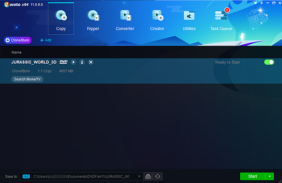Open the Converter module

pyautogui.click(x=125, y=20)
